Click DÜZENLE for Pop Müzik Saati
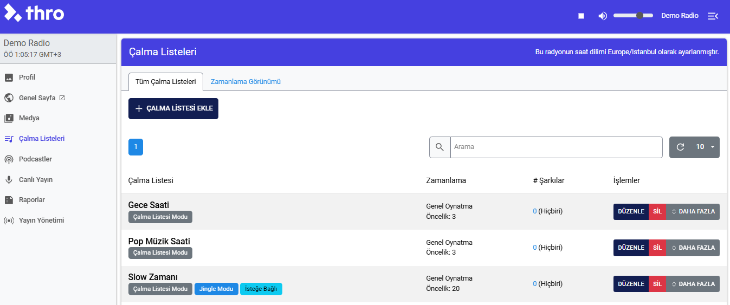Image resolution: width=730 pixels, height=305 pixels. (x=631, y=248)
